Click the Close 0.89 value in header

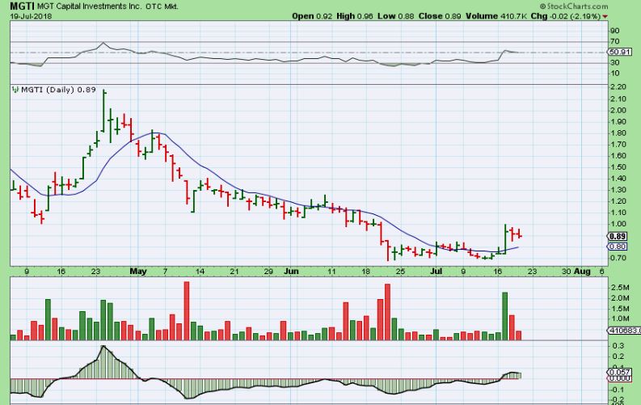coord(440,16)
